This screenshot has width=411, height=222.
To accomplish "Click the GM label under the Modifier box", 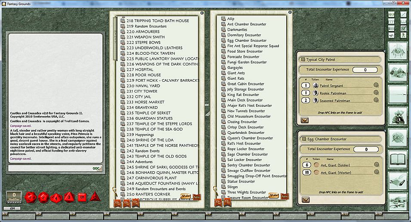I will [x=12, y=208].
